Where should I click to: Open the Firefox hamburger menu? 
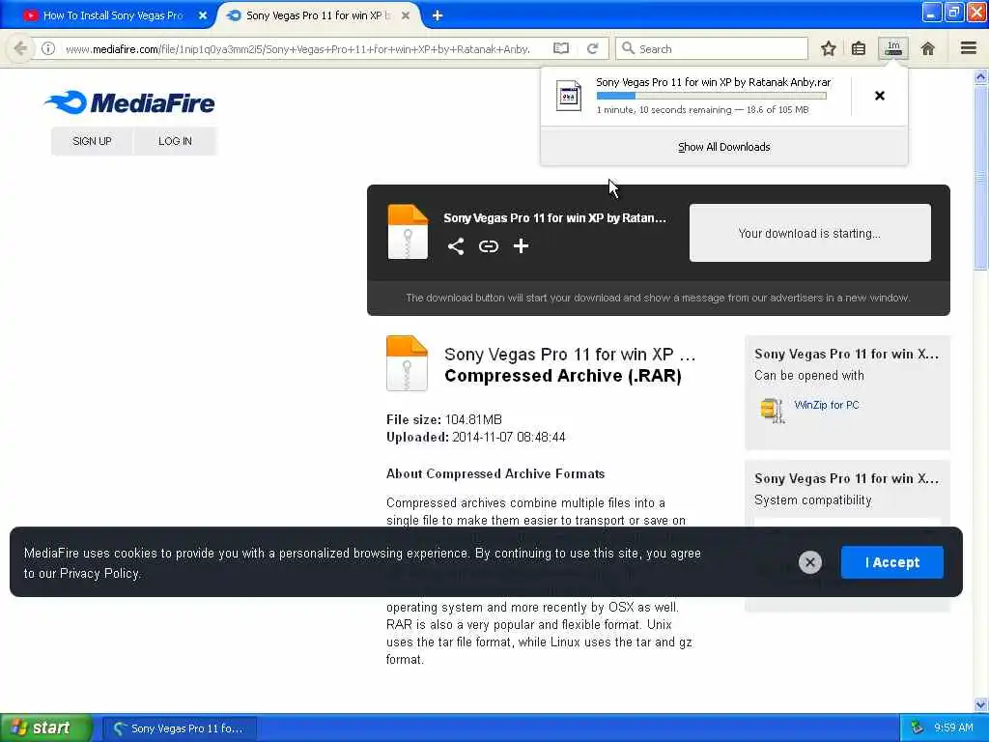(969, 48)
